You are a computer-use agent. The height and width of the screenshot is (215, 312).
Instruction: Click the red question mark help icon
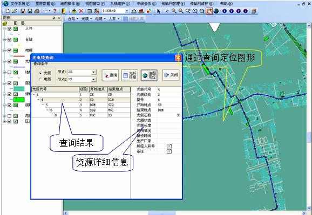click(55, 11)
